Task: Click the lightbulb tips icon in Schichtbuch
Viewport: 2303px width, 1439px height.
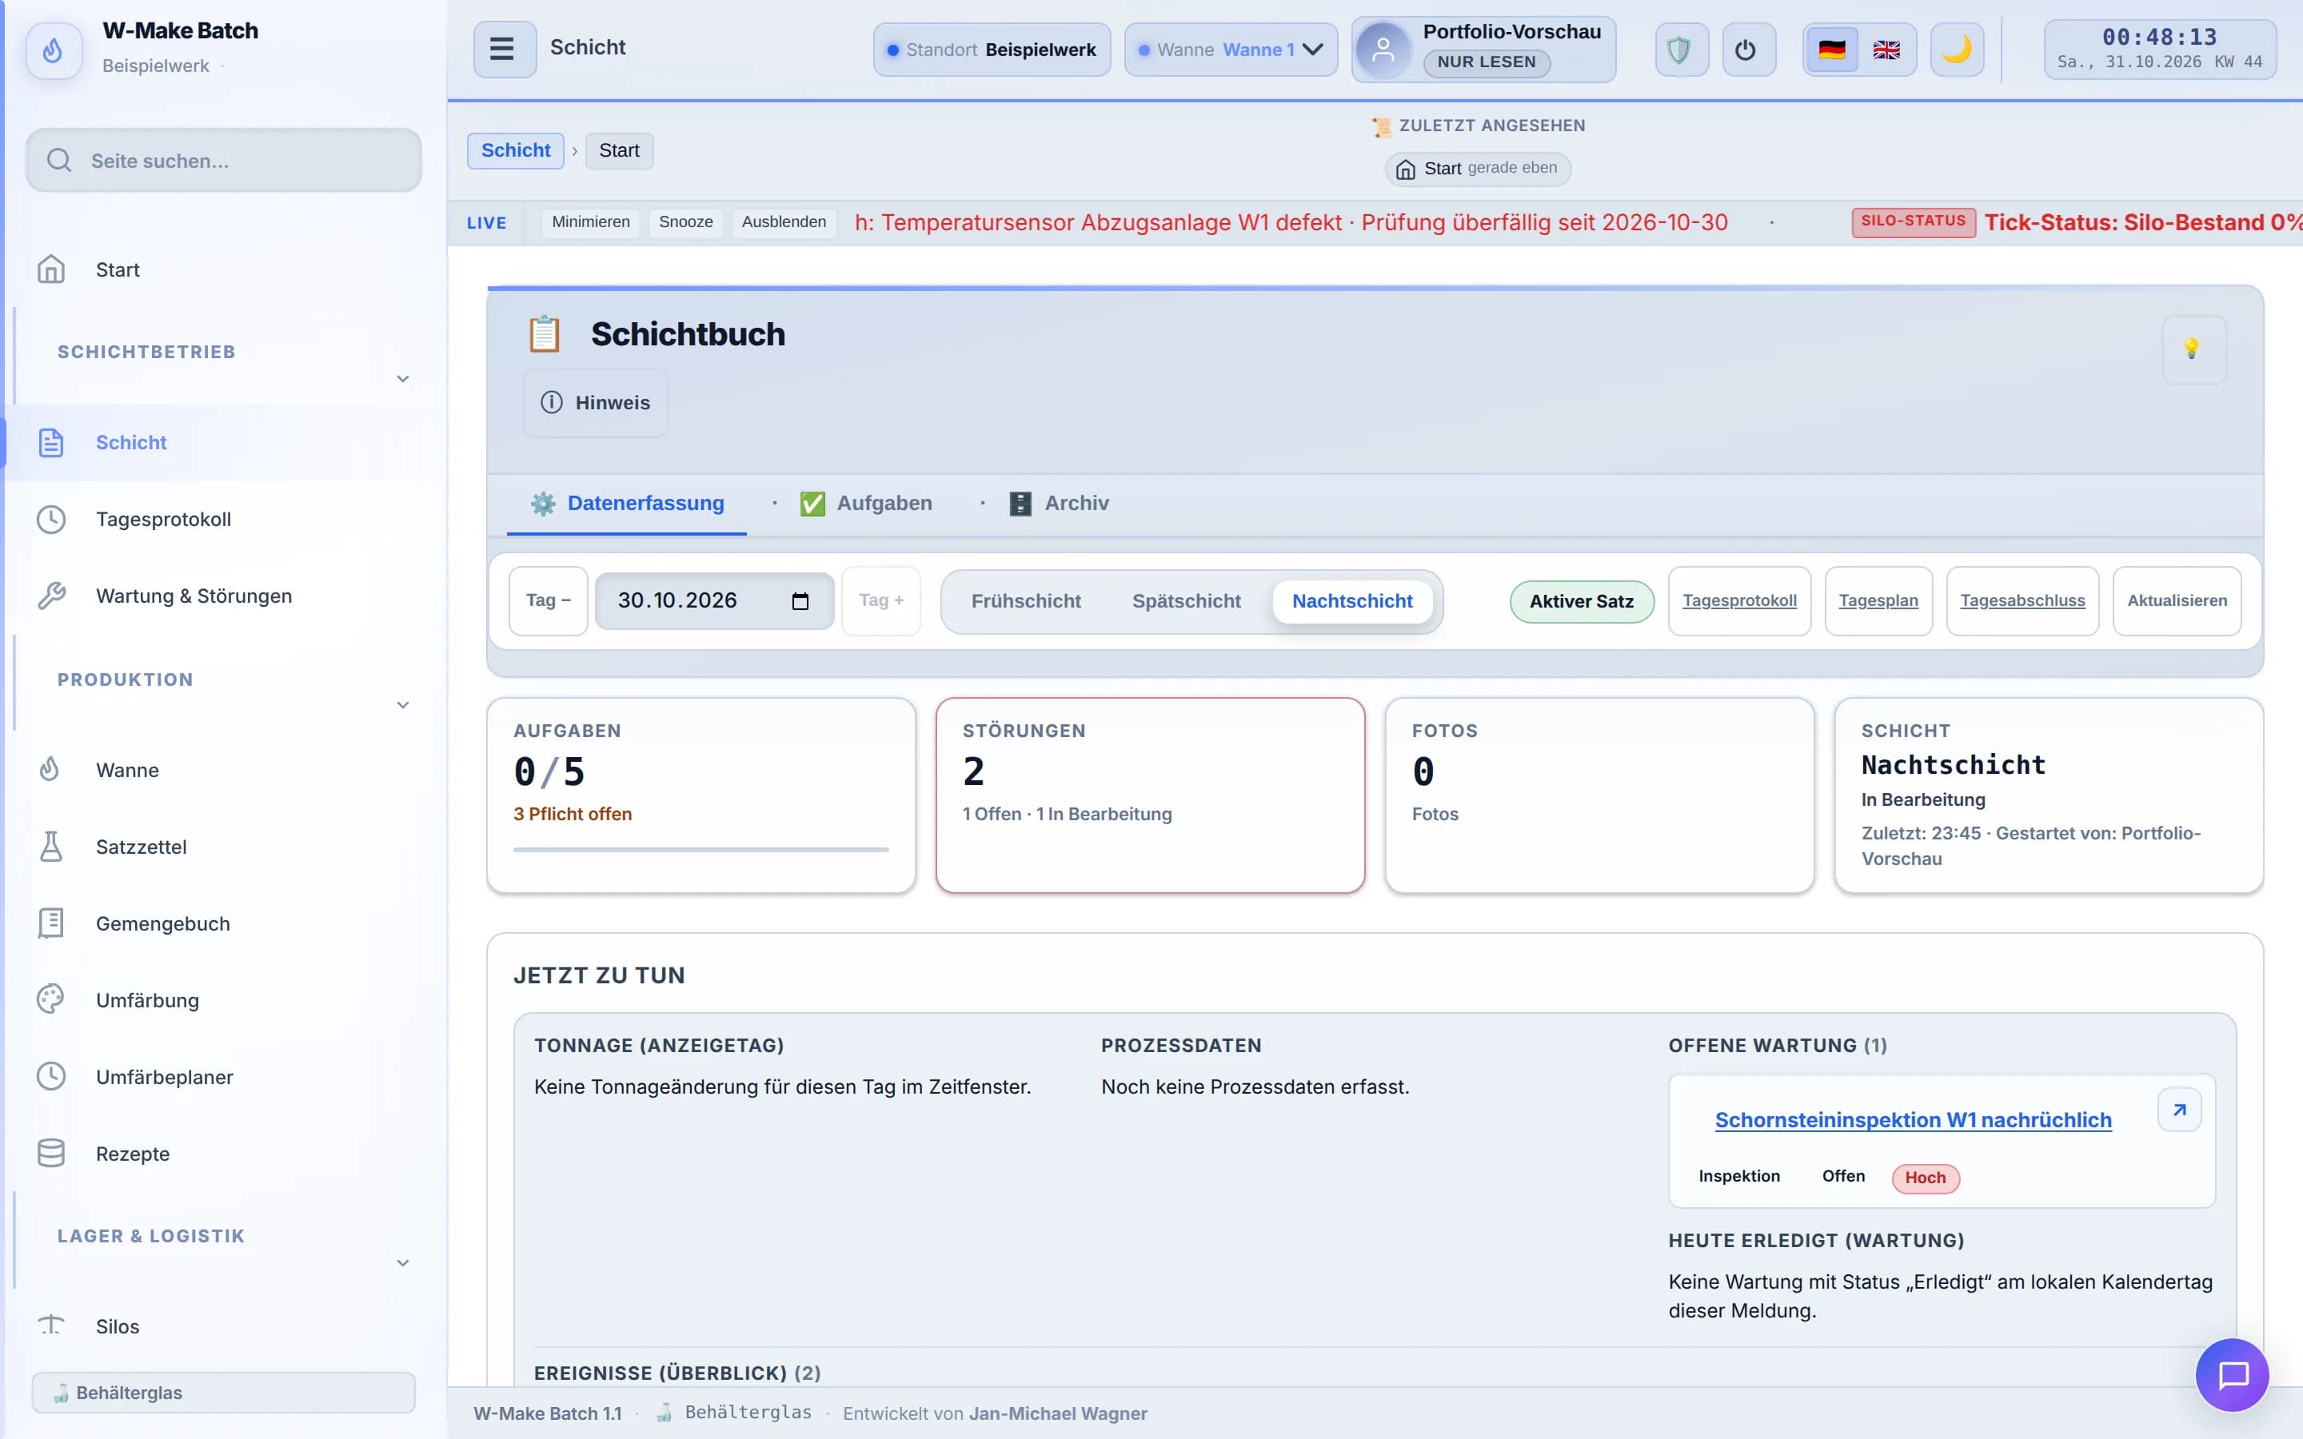Action: [2193, 349]
